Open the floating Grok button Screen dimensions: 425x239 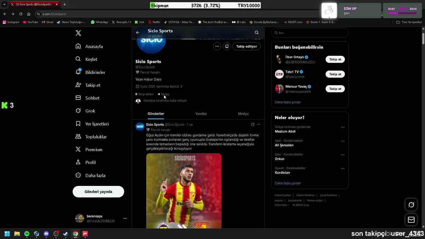pos(411,205)
